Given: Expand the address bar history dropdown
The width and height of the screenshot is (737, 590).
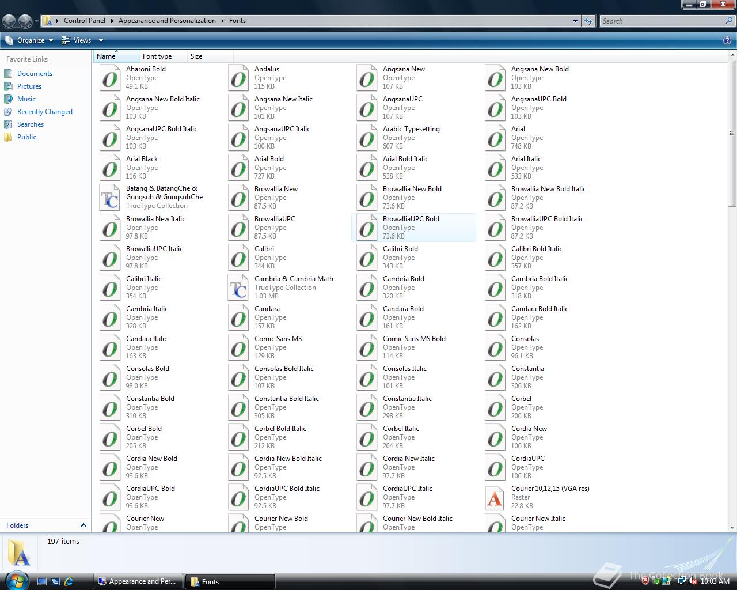Looking at the screenshot, I should [x=575, y=21].
